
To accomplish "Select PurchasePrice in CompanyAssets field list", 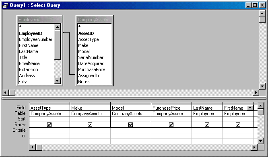I will [92, 69].
